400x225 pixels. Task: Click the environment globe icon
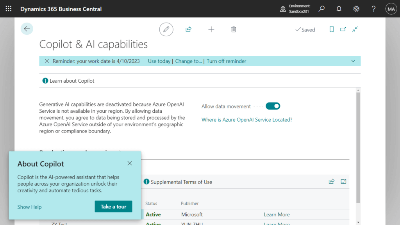(283, 9)
